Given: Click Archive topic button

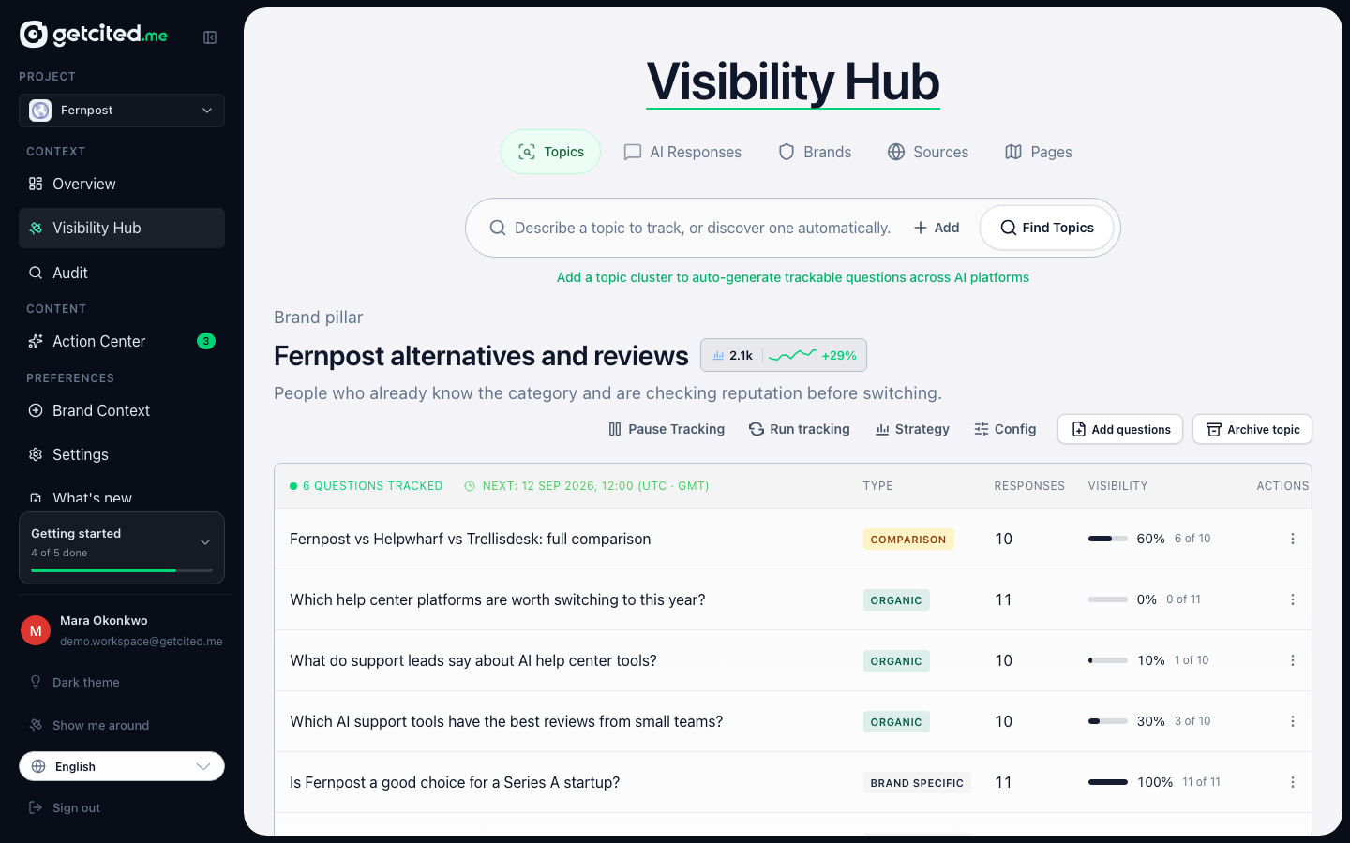Looking at the screenshot, I should 1252,429.
